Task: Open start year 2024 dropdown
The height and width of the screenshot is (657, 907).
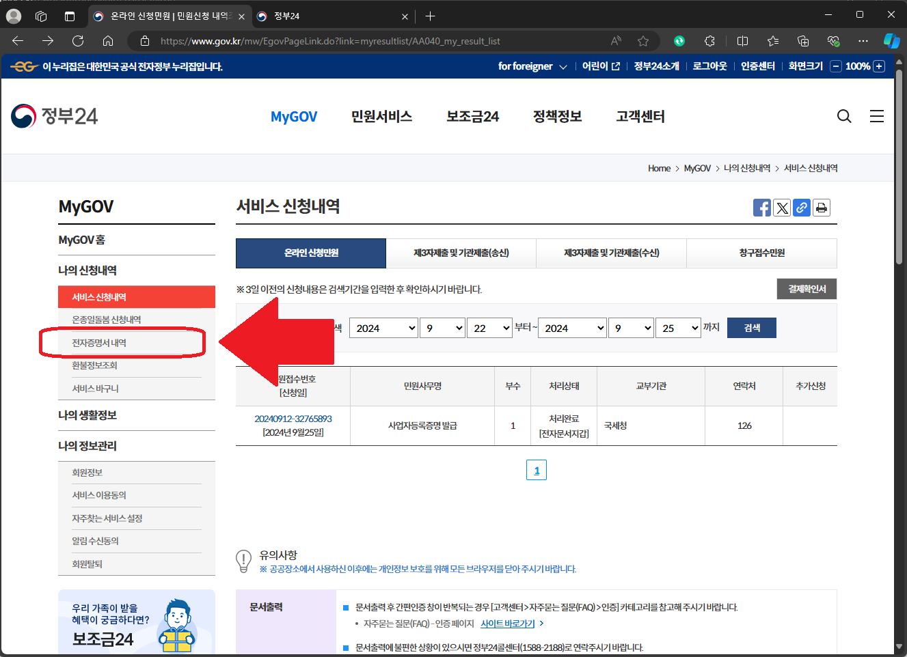Action: tap(383, 328)
